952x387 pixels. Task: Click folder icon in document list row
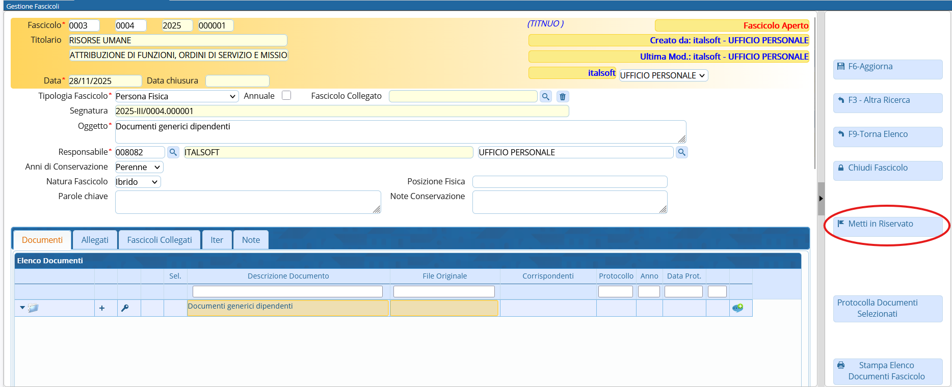(34, 308)
